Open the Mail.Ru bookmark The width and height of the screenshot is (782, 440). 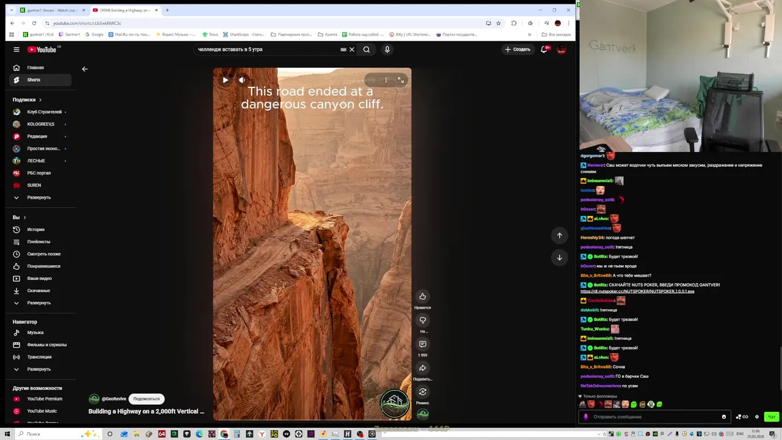[129, 35]
